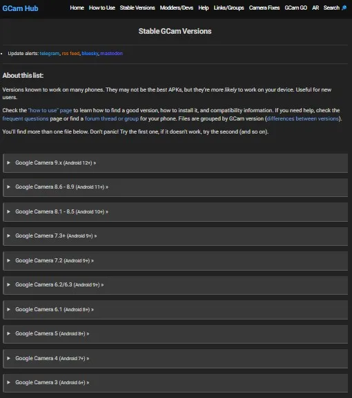Open the rss feed link
This screenshot has height=398, width=352.
pyautogui.click(x=70, y=53)
